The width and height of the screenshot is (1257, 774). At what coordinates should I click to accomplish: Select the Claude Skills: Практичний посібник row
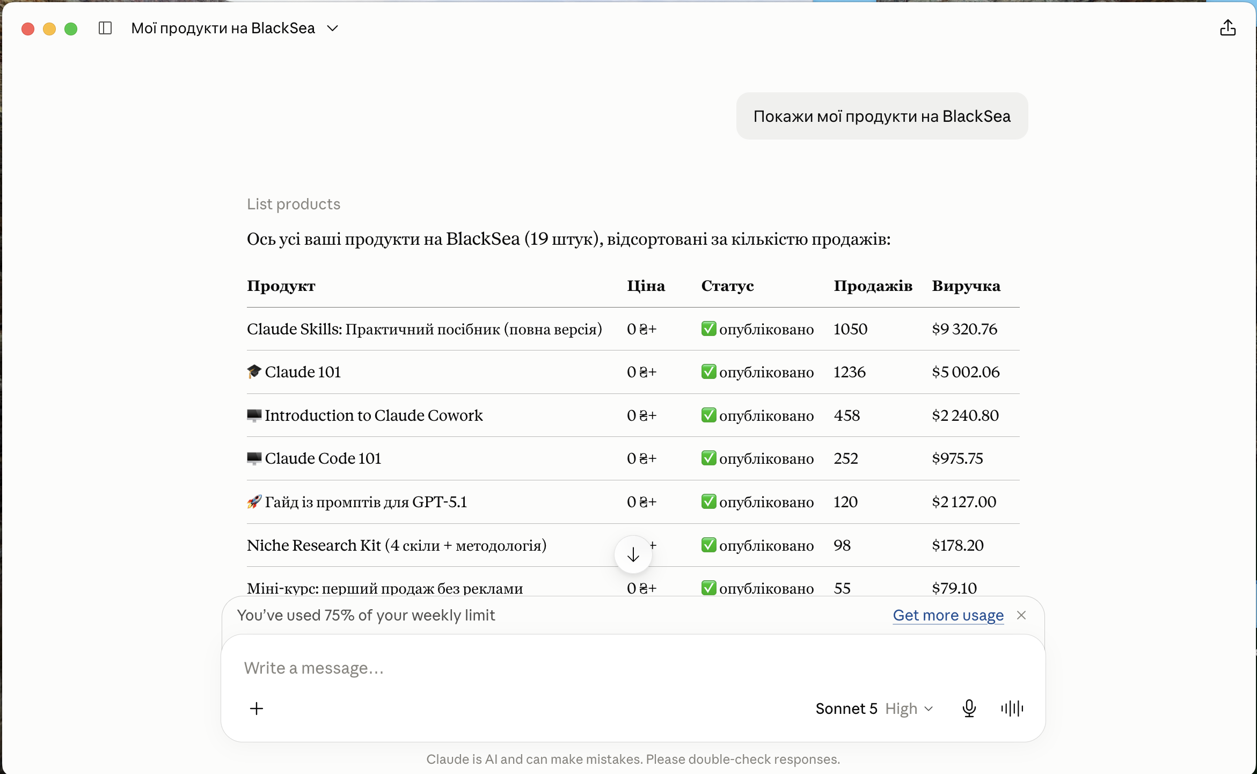tap(633, 329)
